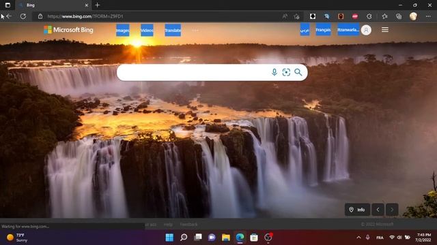Open the Adblock Plus ABP extension

355,16
